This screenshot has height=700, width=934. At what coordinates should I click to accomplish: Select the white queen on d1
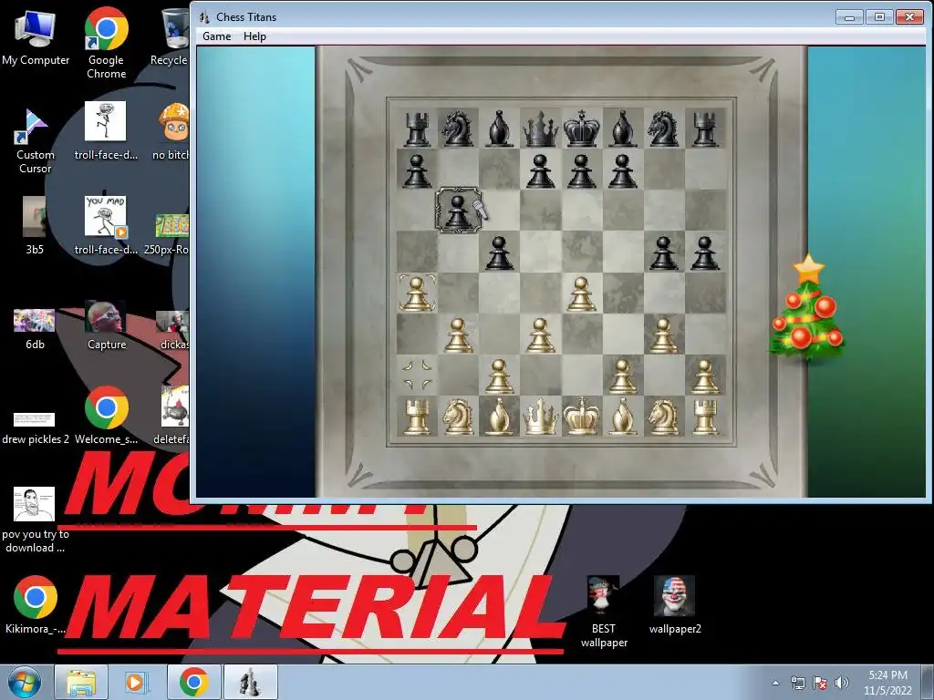pyautogui.click(x=540, y=416)
